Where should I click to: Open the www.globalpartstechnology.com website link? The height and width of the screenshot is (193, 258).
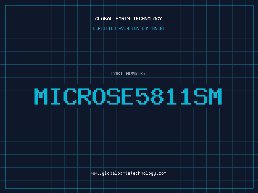tap(129, 173)
